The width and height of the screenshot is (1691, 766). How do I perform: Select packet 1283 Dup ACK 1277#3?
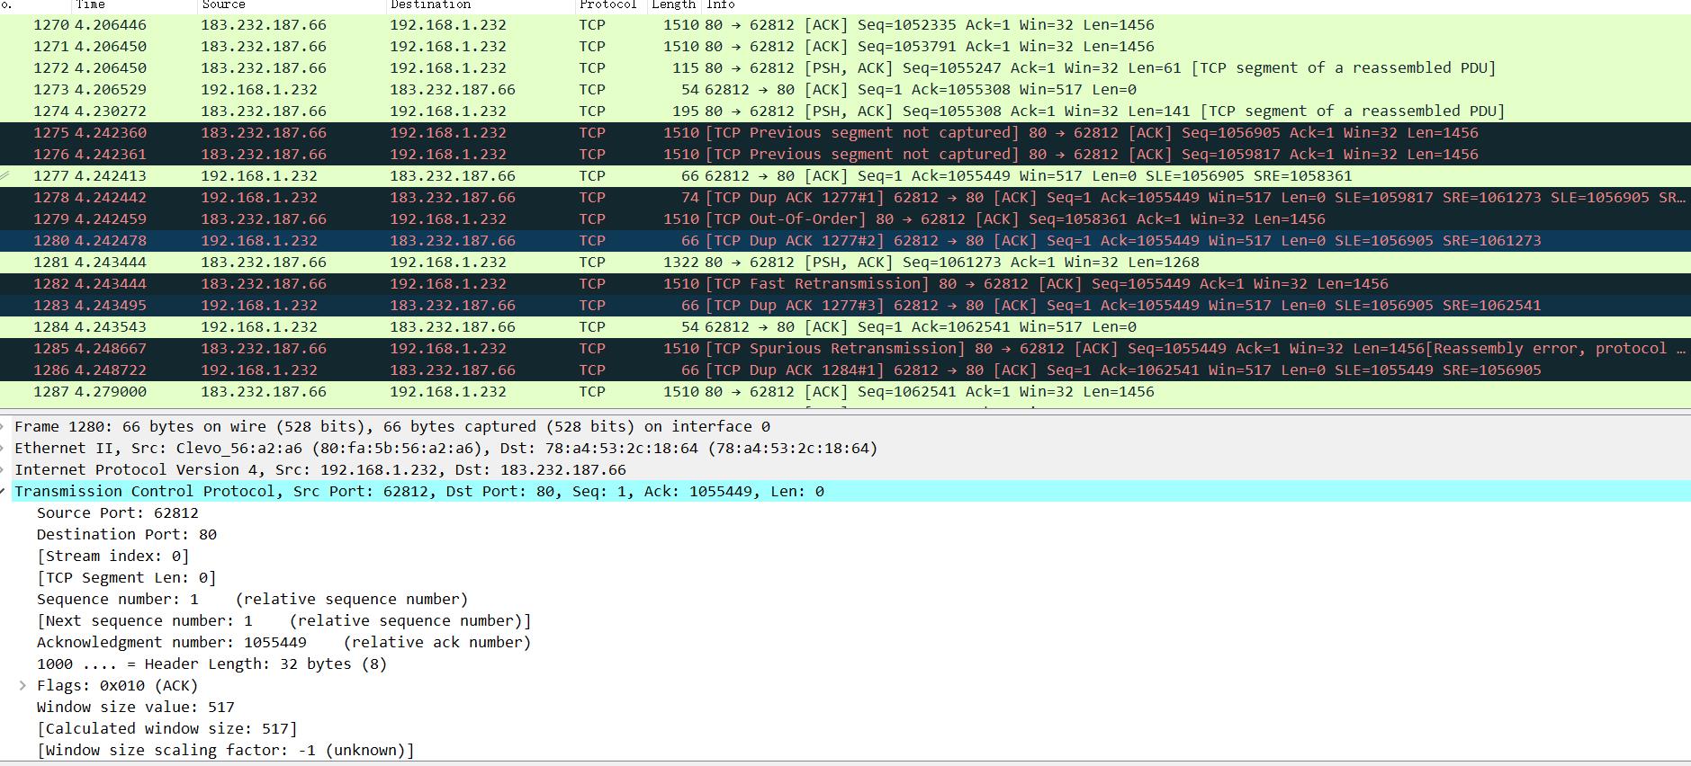845,306
